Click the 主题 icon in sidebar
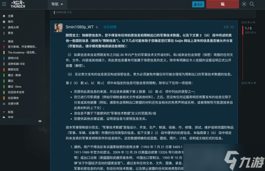Screen dimensions: 265x171 [x=4, y=16]
